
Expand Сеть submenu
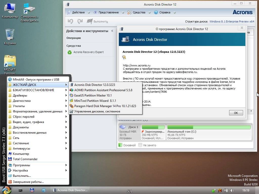pos(38,138)
